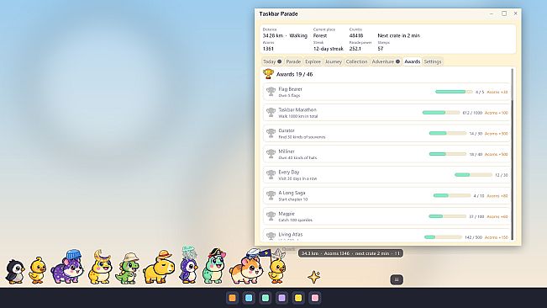Switch to the Parade tab
This screenshot has width=547, height=308.
[x=293, y=61]
